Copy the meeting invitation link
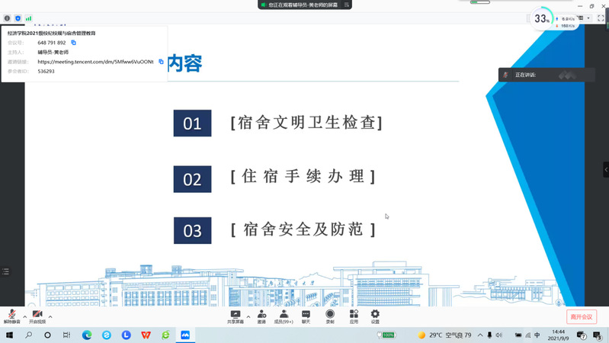The image size is (609, 343). click(x=161, y=62)
